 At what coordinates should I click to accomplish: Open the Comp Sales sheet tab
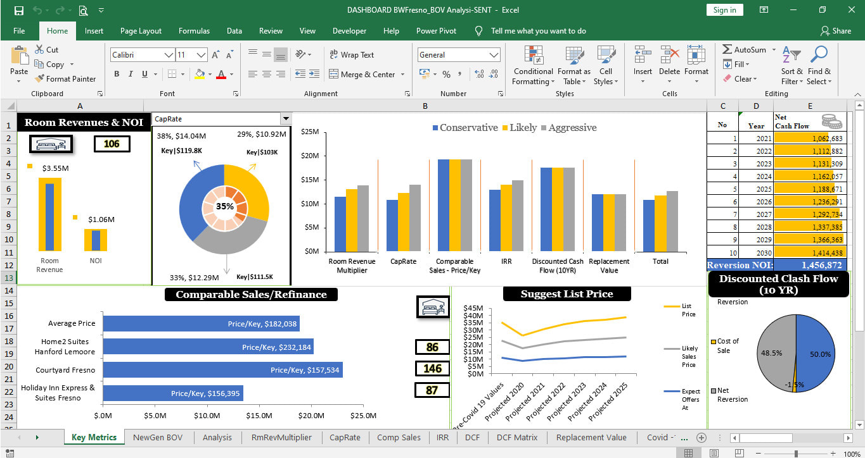[x=398, y=437]
